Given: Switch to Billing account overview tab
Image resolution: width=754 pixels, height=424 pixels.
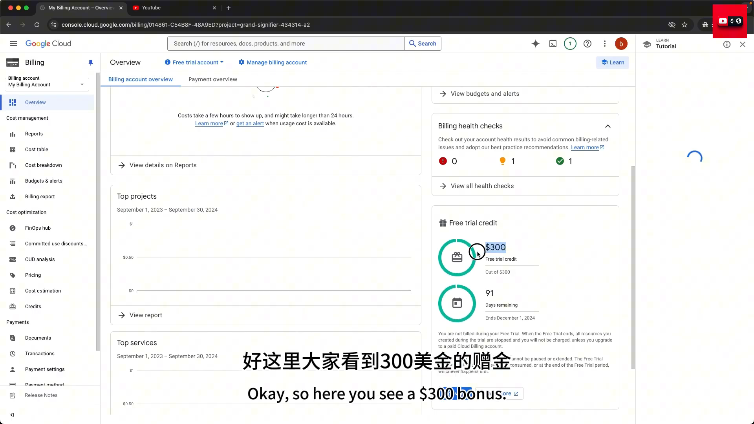Looking at the screenshot, I should click(141, 79).
